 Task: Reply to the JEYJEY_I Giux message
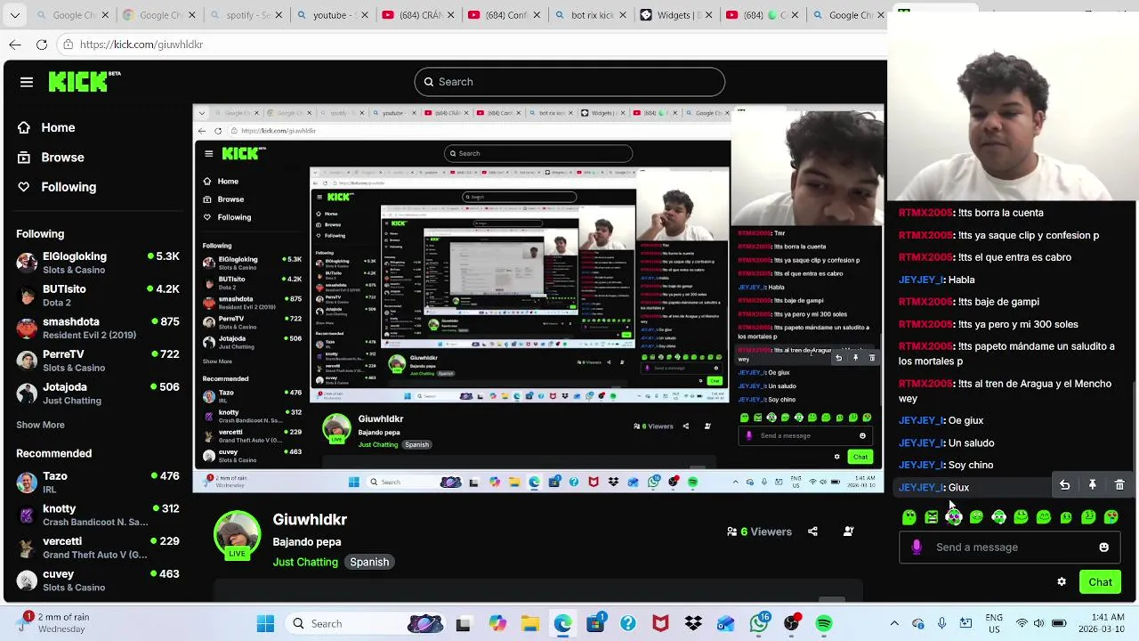point(1064,485)
